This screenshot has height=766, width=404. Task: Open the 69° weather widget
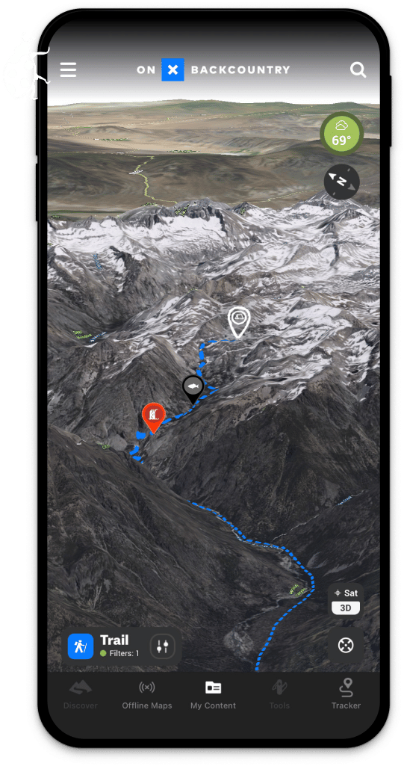(x=341, y=135)
